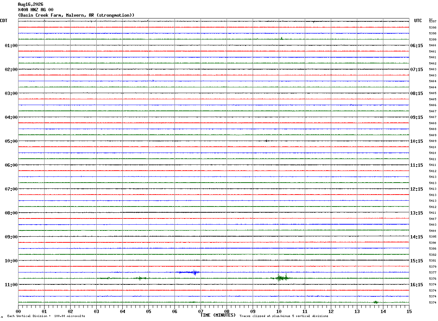Image resolution: width=438 pixels, height=321 pixels.
Task: Click the small green spike in the top rows
Action: tap(282, 38)
